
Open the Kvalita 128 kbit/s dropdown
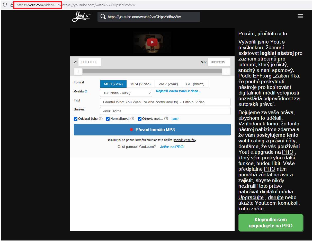(126, 93)
